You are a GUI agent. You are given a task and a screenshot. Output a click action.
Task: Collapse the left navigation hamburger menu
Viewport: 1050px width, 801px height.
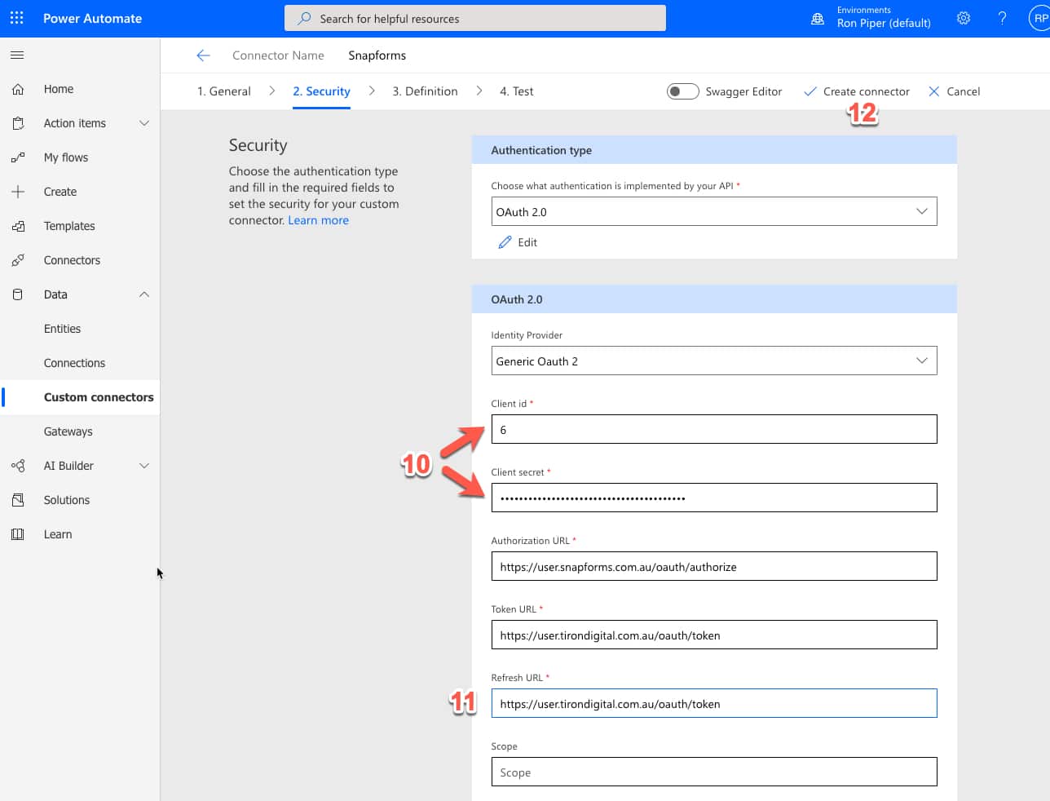pyautogui.click(x=17, y=55)
